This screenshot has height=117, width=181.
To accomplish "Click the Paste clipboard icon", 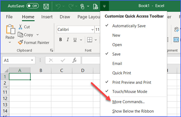I will tap(11, 29).
